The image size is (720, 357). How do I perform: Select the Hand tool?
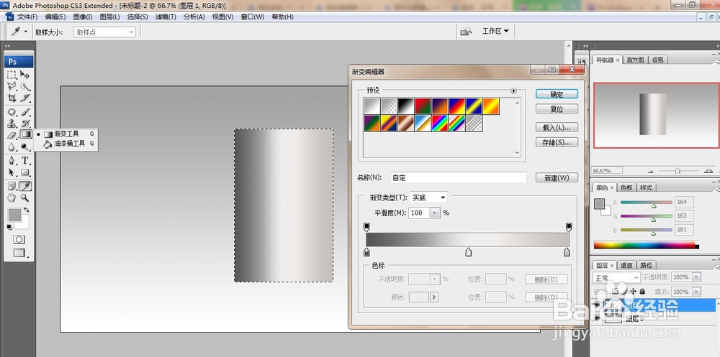(x=12, y=198)
